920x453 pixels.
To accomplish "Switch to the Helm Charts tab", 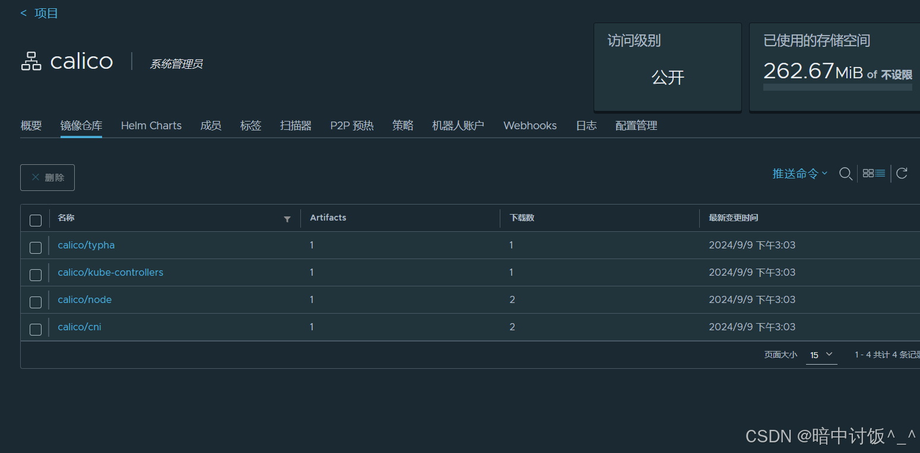I will click(x=151, y=126).
